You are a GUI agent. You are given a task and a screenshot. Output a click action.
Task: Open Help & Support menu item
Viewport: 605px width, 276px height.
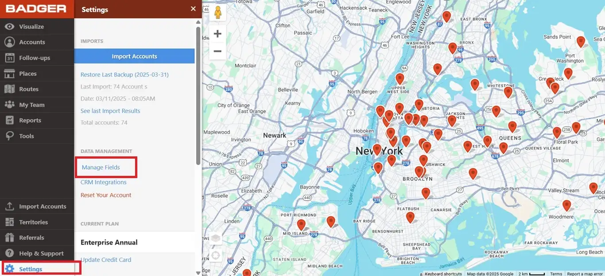pos(41,253)
